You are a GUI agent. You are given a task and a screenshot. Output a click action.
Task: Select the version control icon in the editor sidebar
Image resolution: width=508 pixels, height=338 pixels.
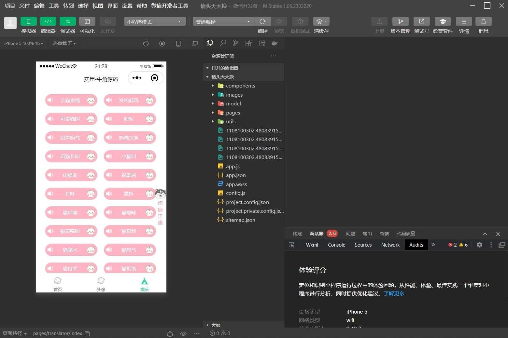click(236, 43)
